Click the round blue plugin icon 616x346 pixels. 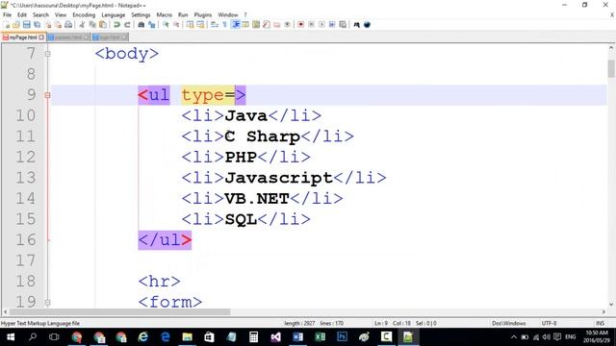[x=367, y=25]
